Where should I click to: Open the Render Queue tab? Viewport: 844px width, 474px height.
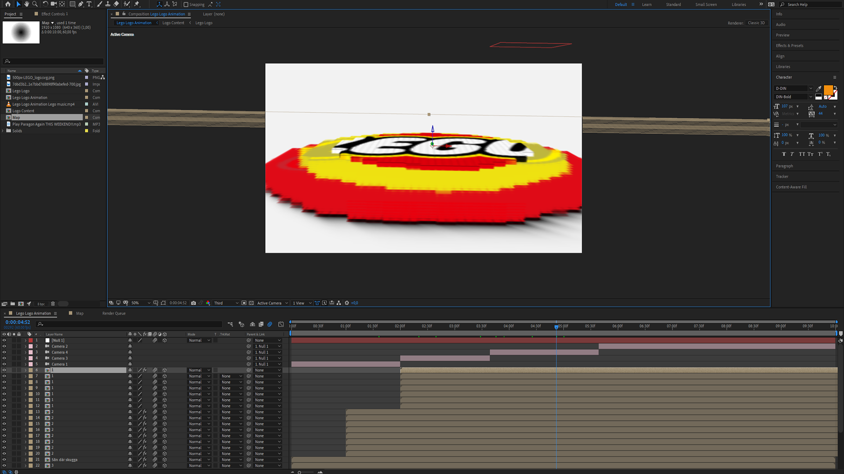click(114, 313)
